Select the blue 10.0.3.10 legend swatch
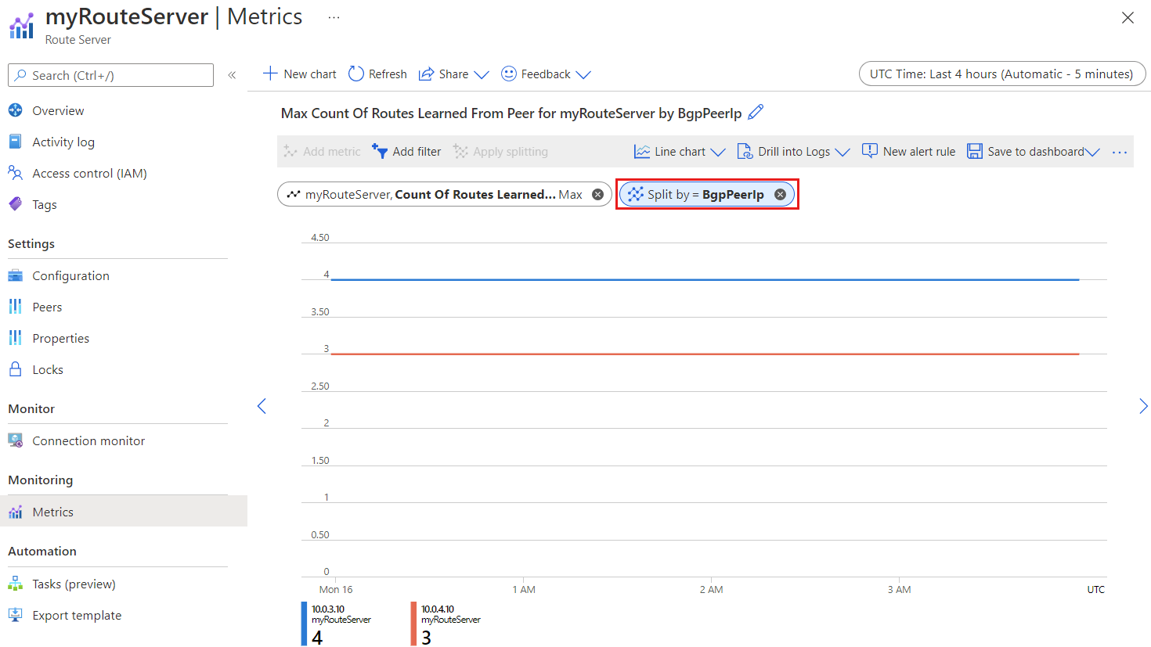The image size is (1151, 647). [302, 623]
